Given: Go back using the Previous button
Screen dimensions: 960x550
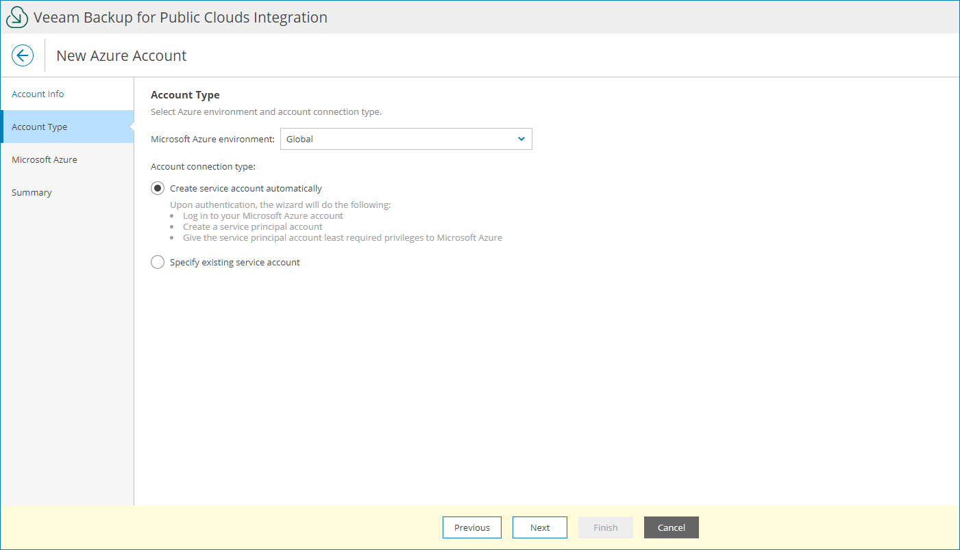Looking at the screenshot, I should (x=471, y=527).
